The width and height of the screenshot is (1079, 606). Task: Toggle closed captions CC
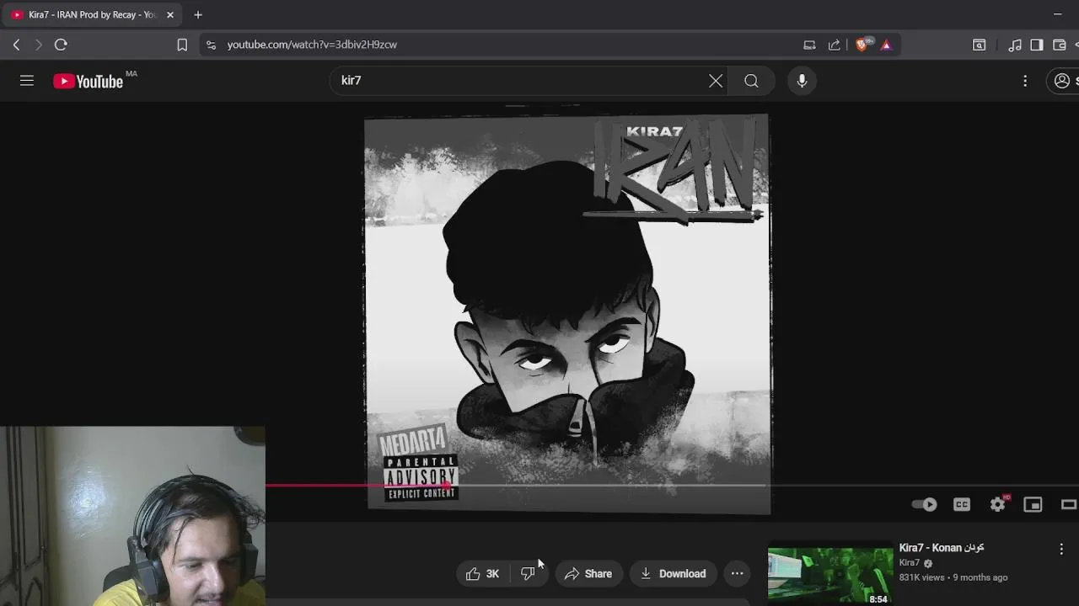click(962, 504)
